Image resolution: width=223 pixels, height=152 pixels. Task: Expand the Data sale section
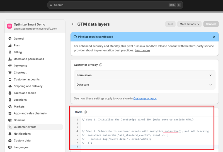point(145,85)
